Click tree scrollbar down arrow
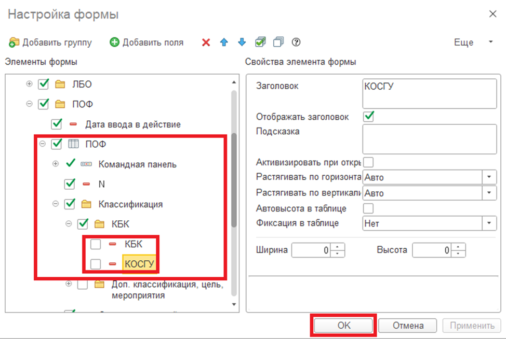 [234, 304]
